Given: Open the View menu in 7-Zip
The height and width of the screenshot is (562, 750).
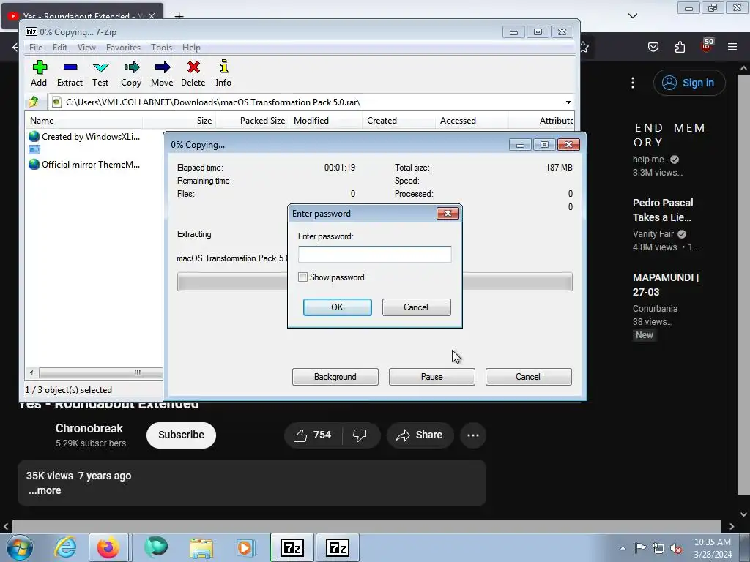Looking at the screenshot, I should click(86, 48).
